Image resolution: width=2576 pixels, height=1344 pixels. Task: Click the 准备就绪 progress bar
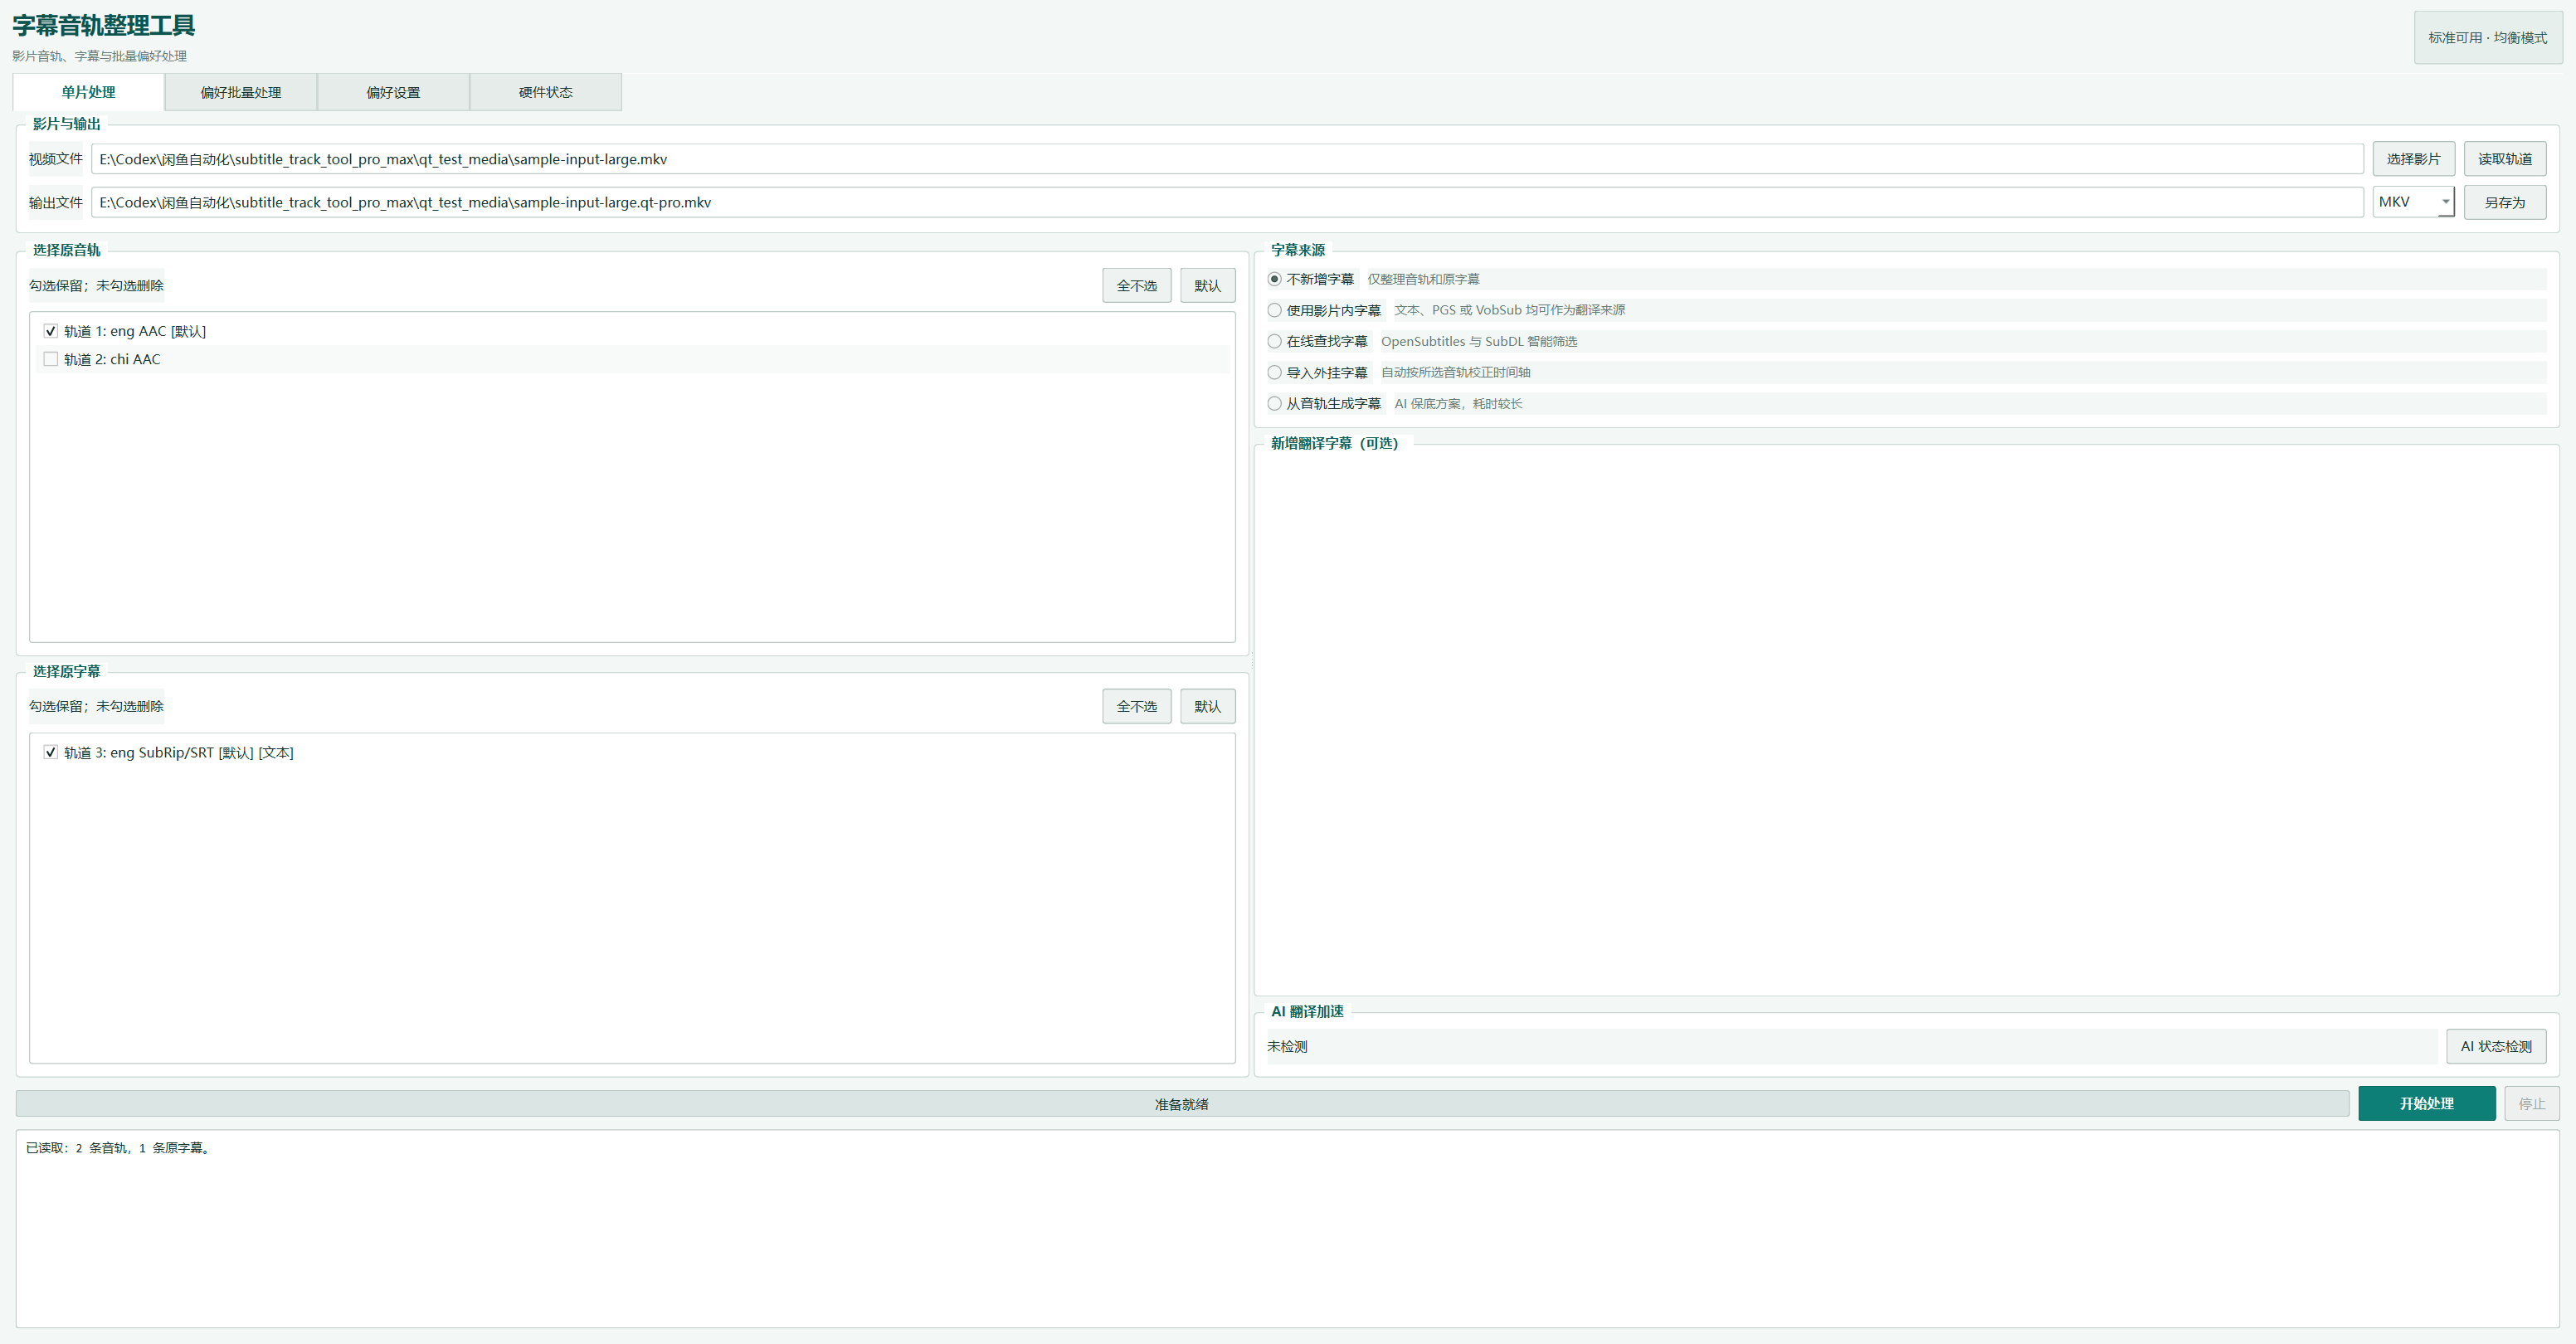click(1182, 1104)
